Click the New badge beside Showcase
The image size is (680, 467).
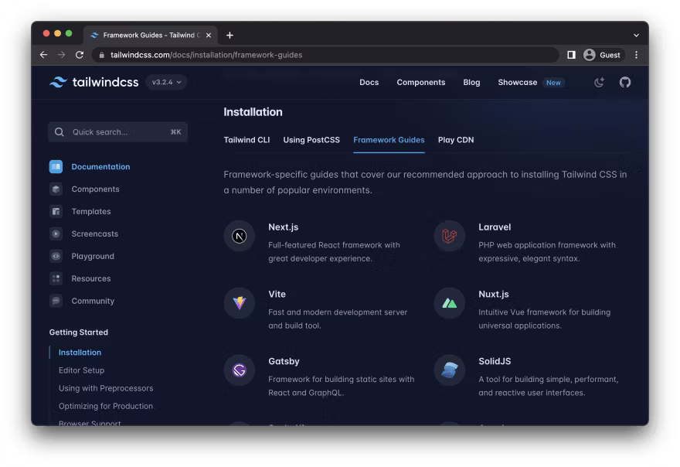[553, 83]
